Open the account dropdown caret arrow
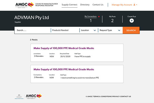Screen dimensions: 154x103 (137, 5)
